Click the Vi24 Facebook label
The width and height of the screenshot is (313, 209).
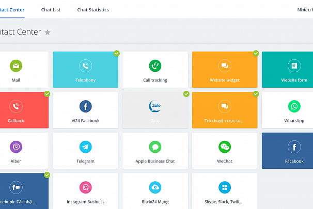(x=85, y=121)
